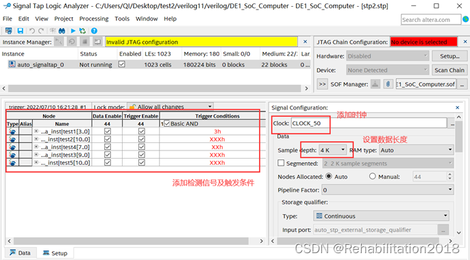Open the Tools menu

(x=122, y=18)
